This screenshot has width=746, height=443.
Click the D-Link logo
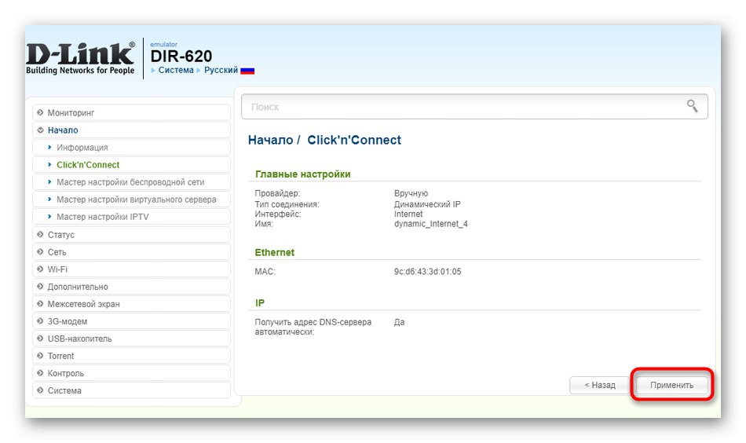[80, 59]
